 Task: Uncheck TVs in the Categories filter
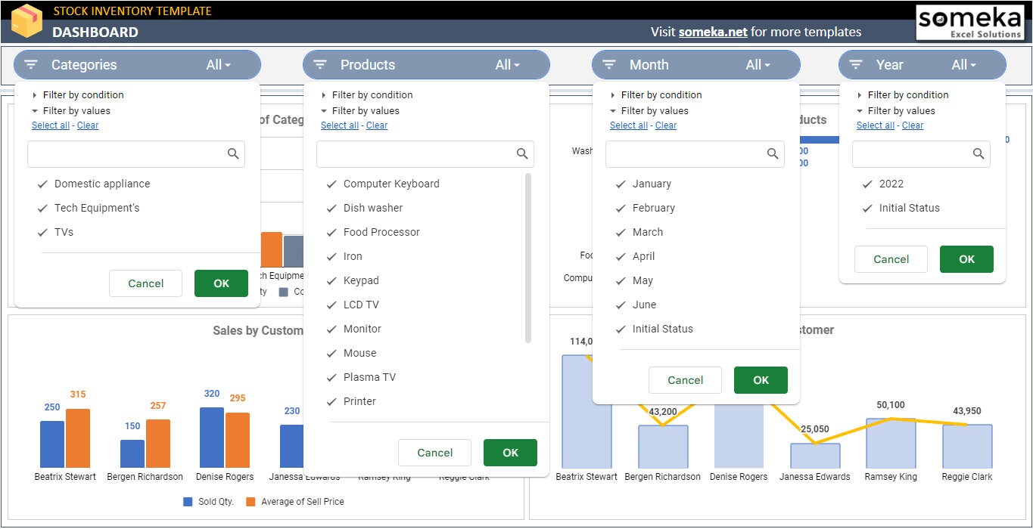tap(43, 232)
